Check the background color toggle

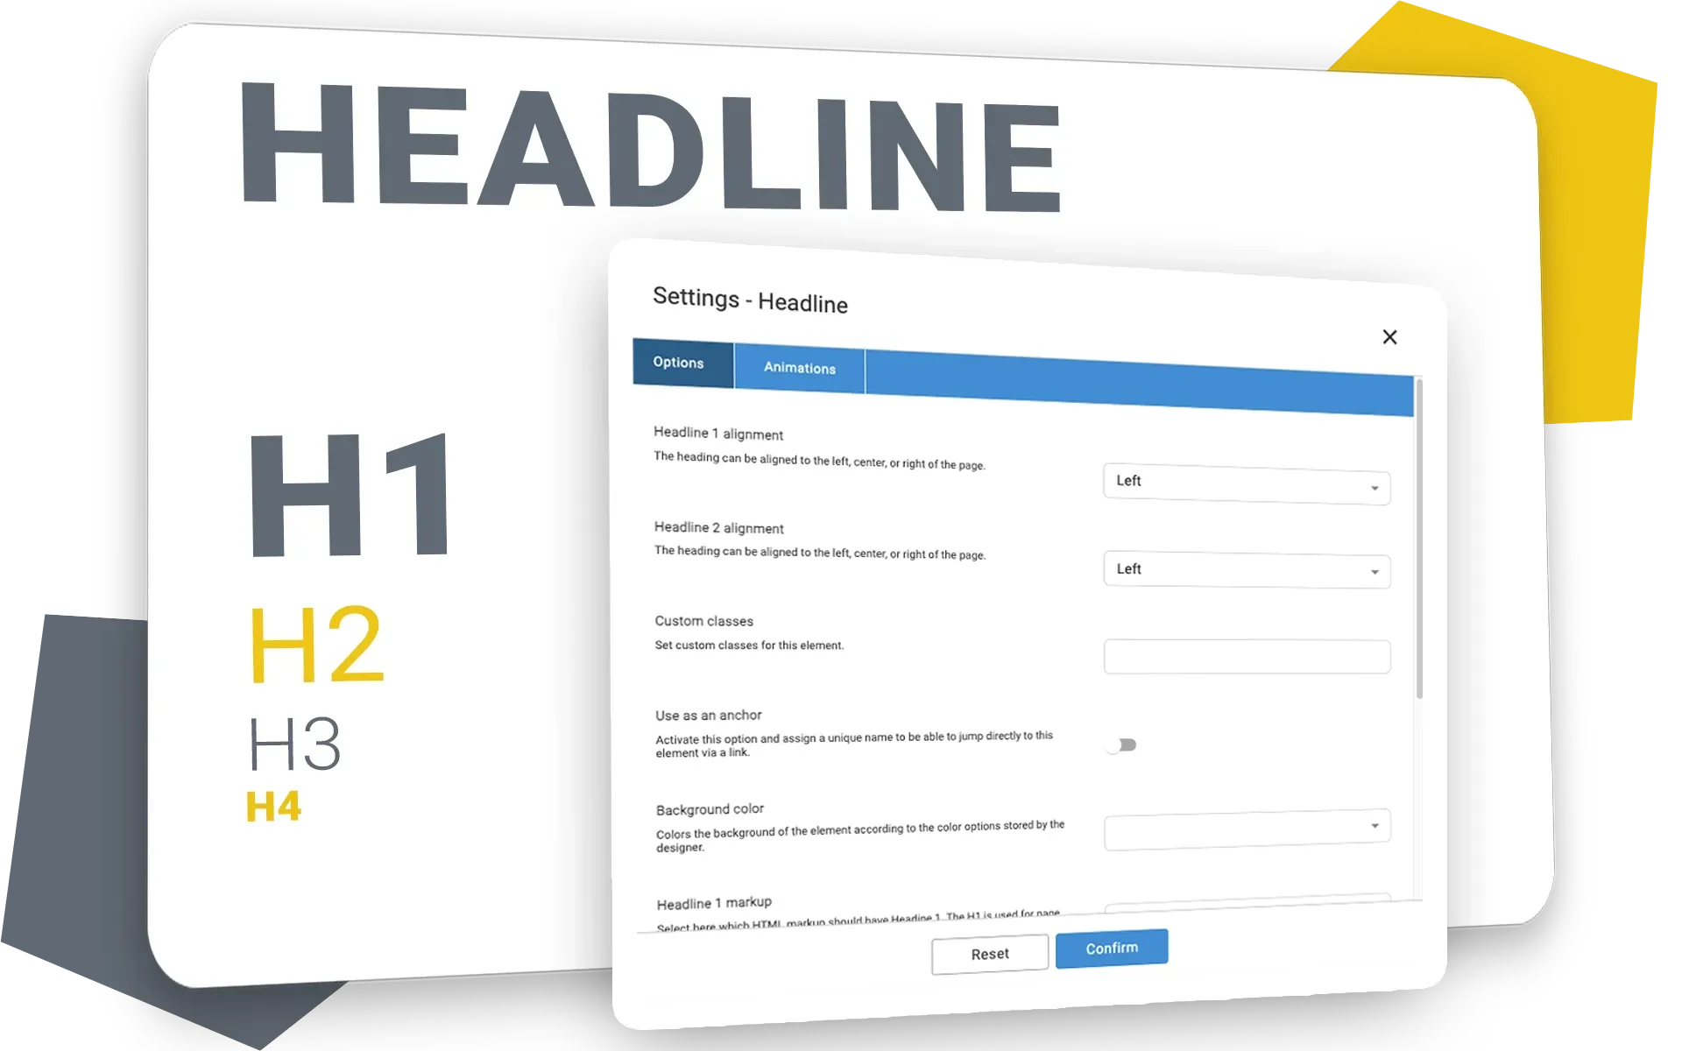click(1247, 827)
